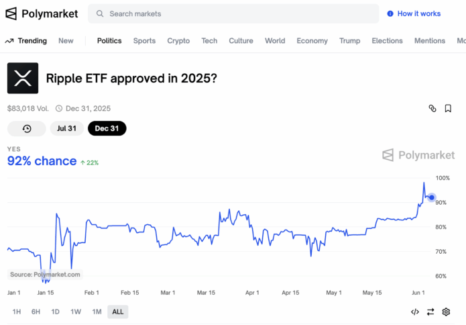466x325 pixels.
Task: Select the Dec 31 date option
Action: [x=107, y=128]
